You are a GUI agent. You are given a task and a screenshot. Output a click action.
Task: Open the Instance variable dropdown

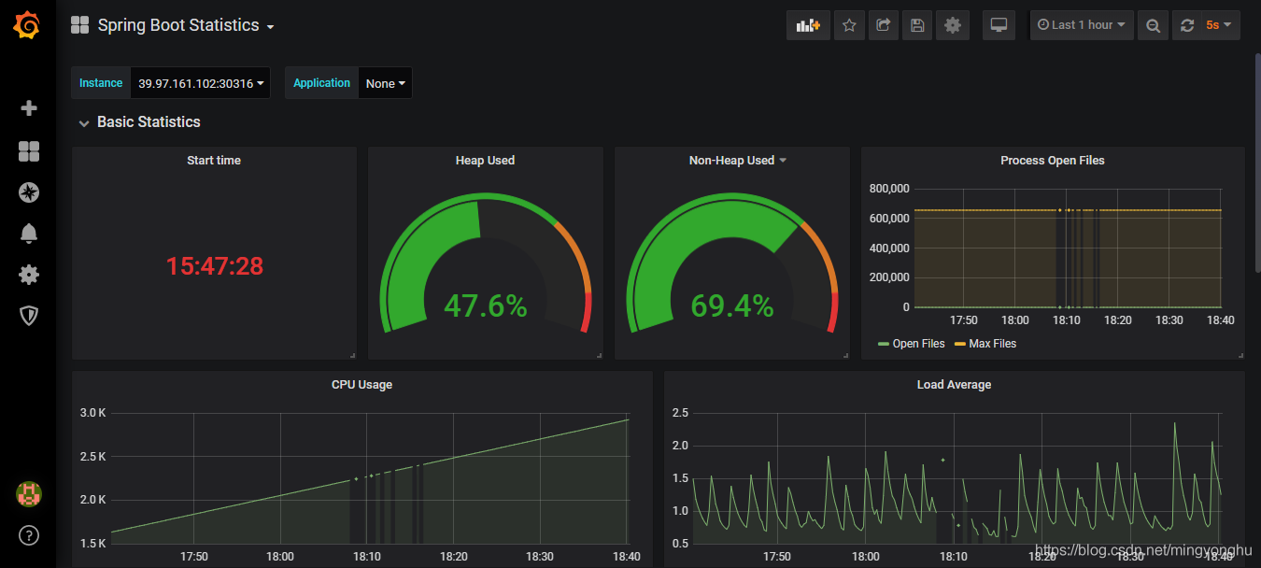point(199,83)
